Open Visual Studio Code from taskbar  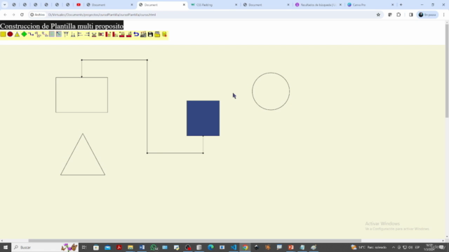pos(234,247)
